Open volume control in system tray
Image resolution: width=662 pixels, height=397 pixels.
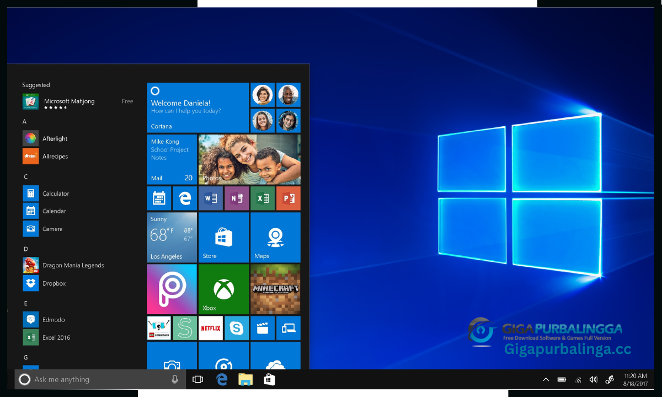(x=594, y=379)
